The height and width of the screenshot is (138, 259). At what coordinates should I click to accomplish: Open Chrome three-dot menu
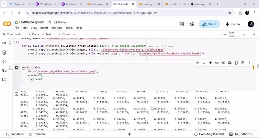point(254,13)
